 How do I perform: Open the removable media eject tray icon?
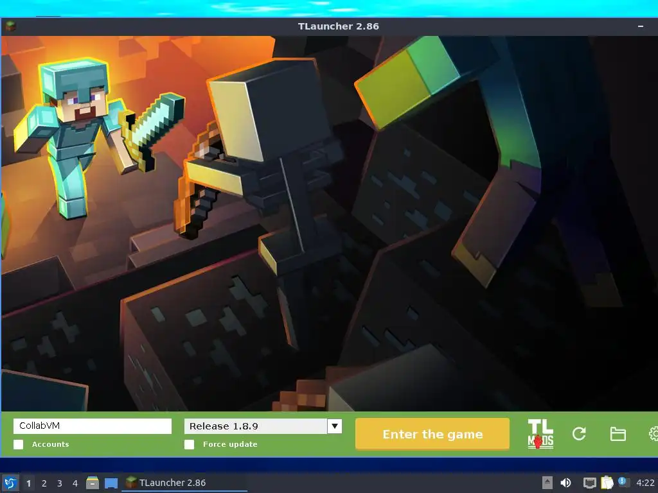547,483
